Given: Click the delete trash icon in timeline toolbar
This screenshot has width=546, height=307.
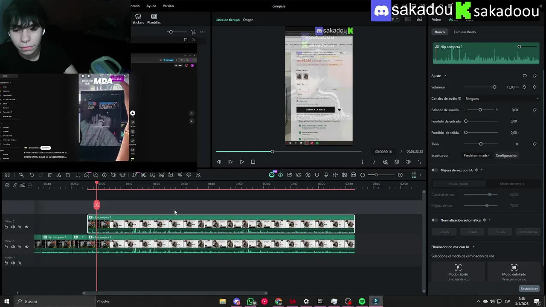Looking at the screenshot, I should click(49, 175).
